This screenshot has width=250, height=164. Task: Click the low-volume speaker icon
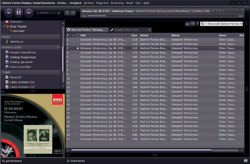38,13
